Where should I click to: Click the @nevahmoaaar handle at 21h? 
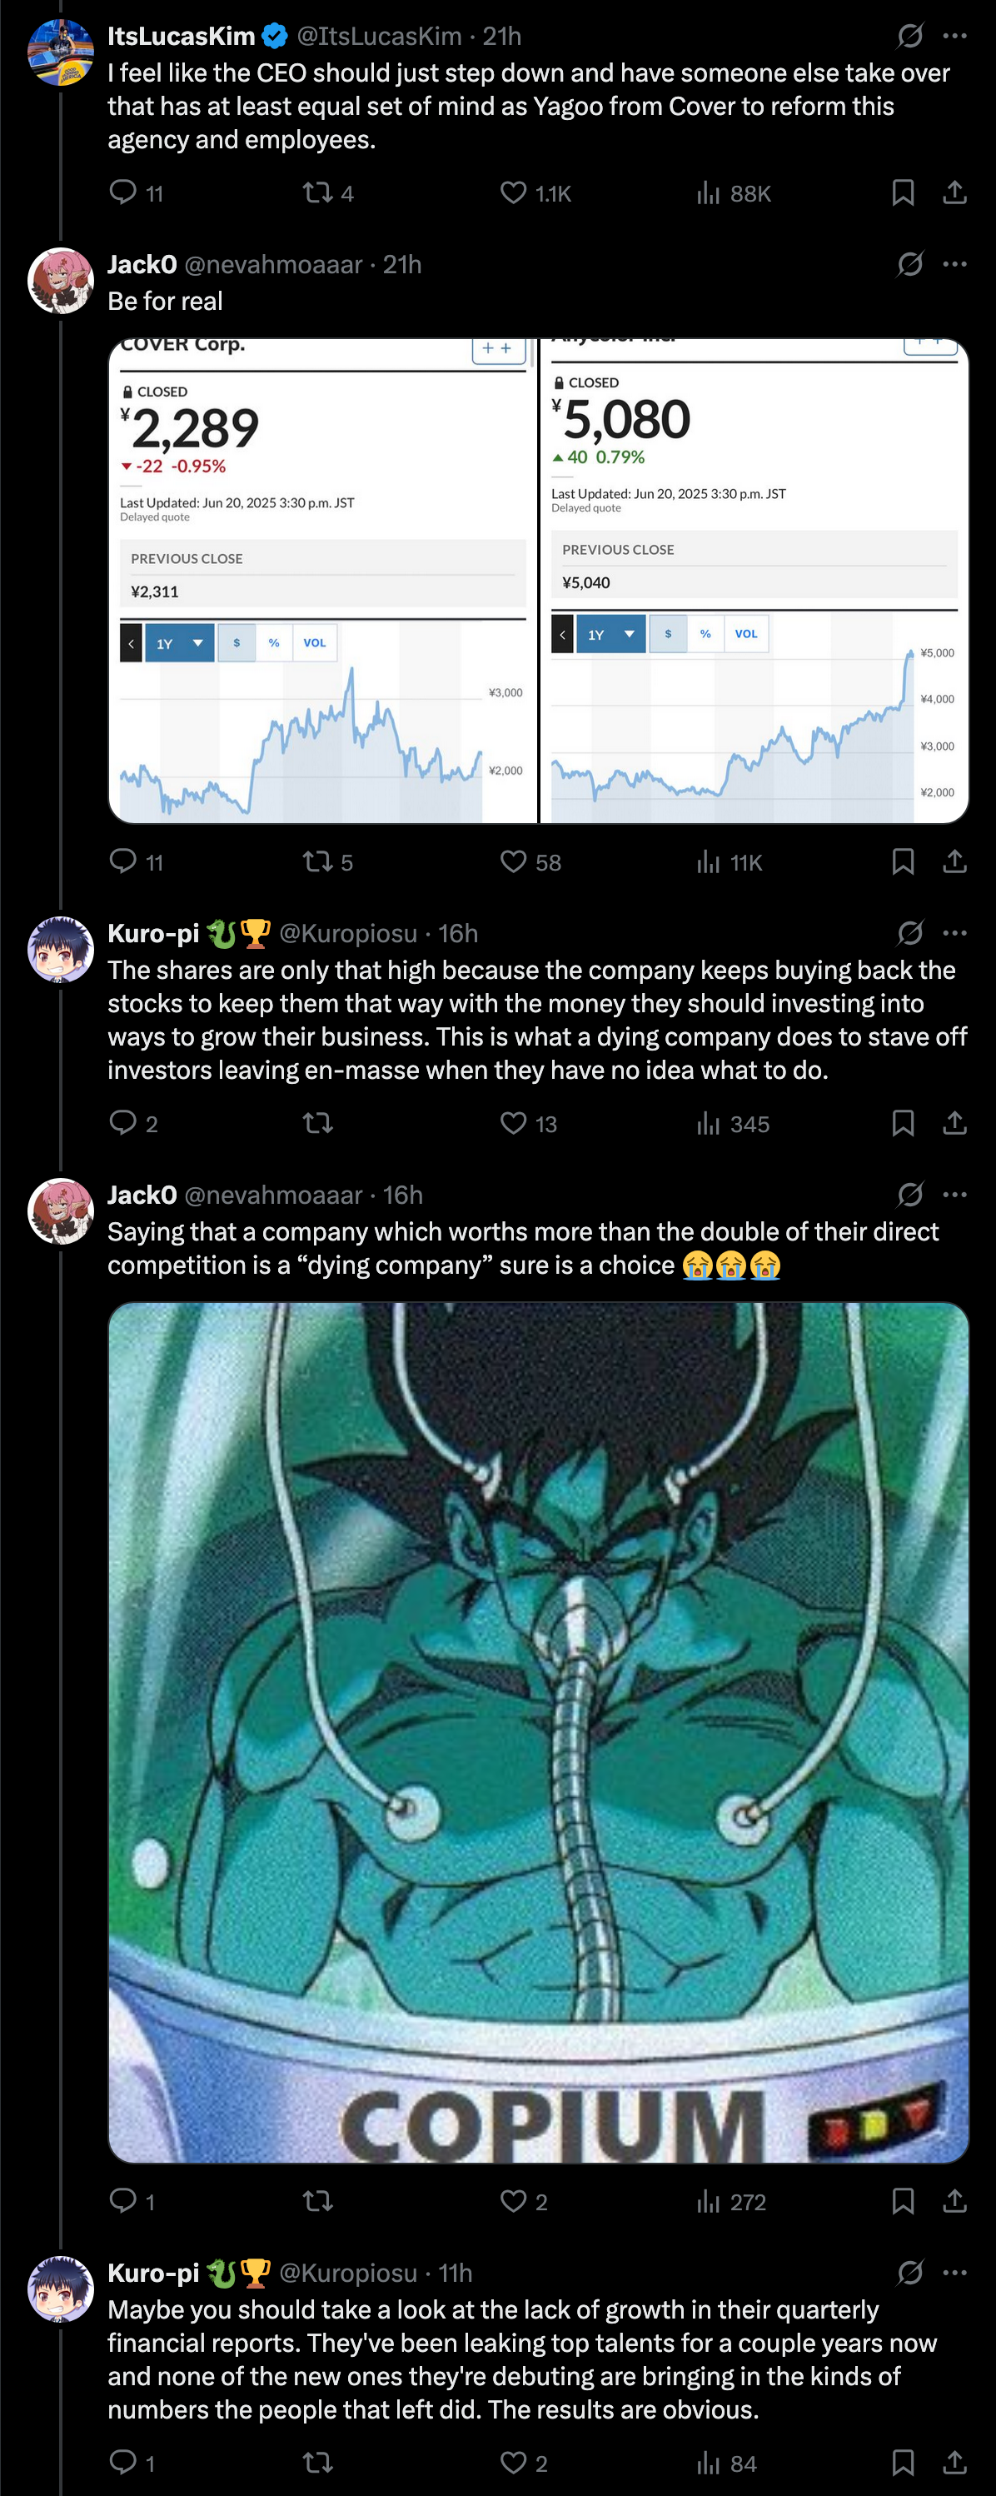click(x=273, y=265)
